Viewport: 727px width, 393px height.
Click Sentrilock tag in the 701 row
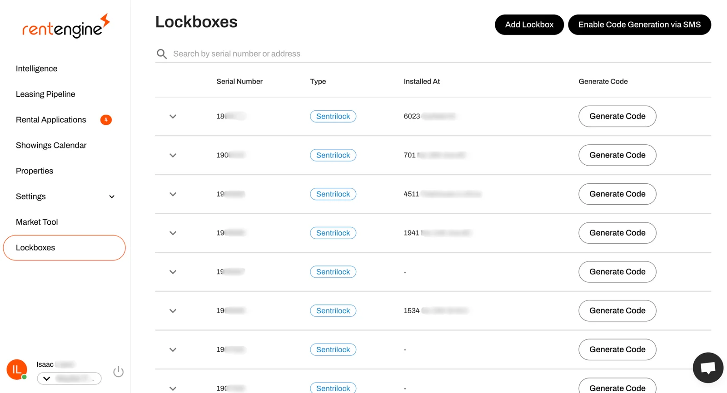333,155
